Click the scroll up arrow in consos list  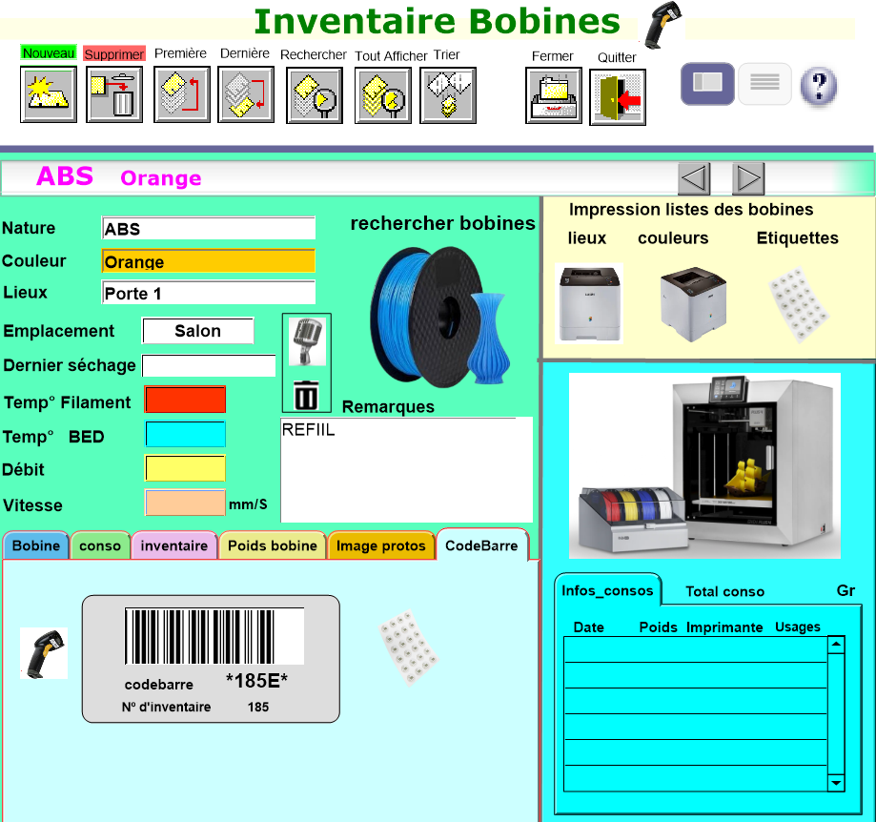(836, 645)
